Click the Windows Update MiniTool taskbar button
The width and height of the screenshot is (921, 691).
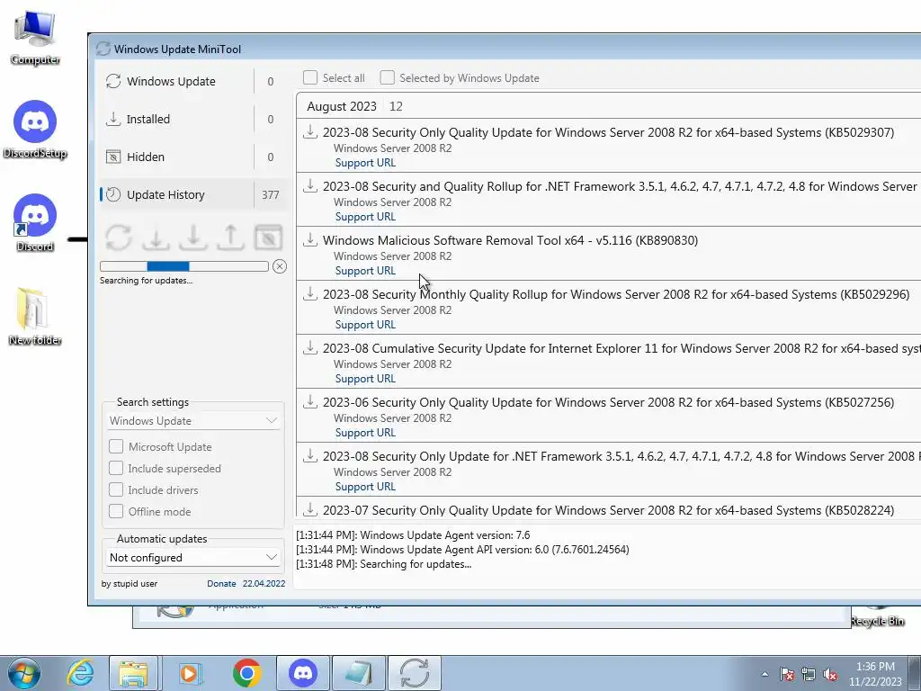click(415, 673)
